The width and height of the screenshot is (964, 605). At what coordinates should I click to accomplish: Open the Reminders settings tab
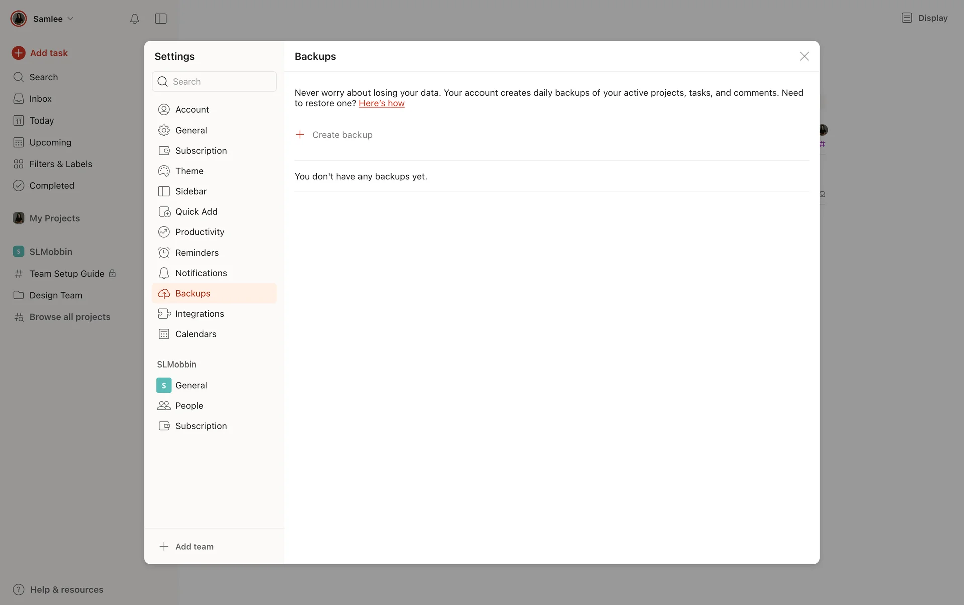click(197, 253)
